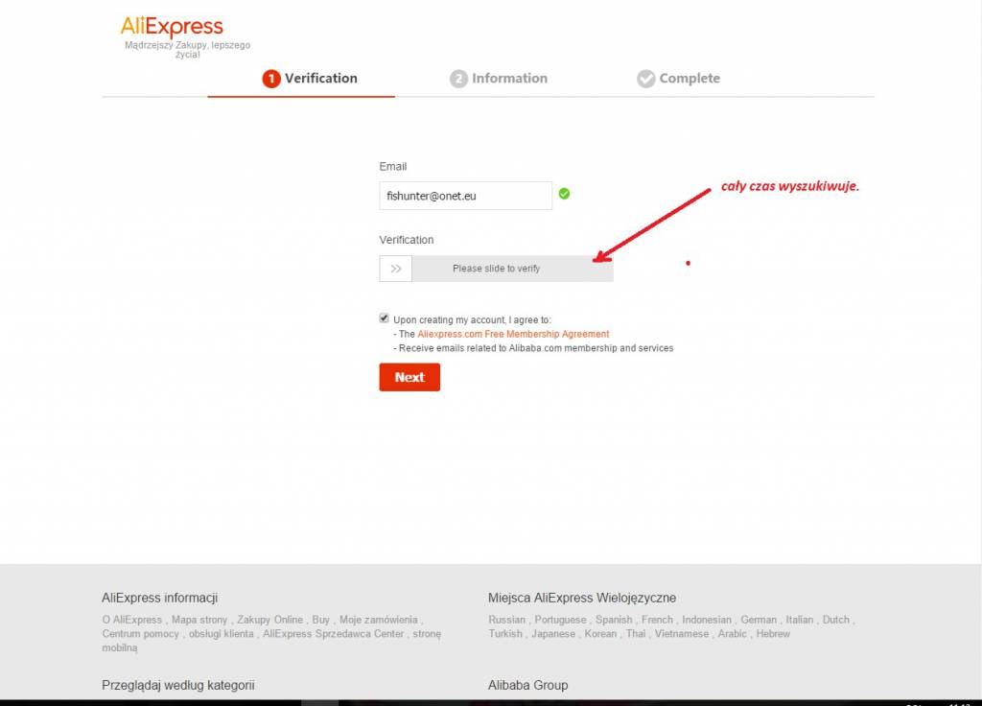The height and width of the screenshot is (706, 982).
Task: Open the Russian language site link
Action: pos(507,620)
